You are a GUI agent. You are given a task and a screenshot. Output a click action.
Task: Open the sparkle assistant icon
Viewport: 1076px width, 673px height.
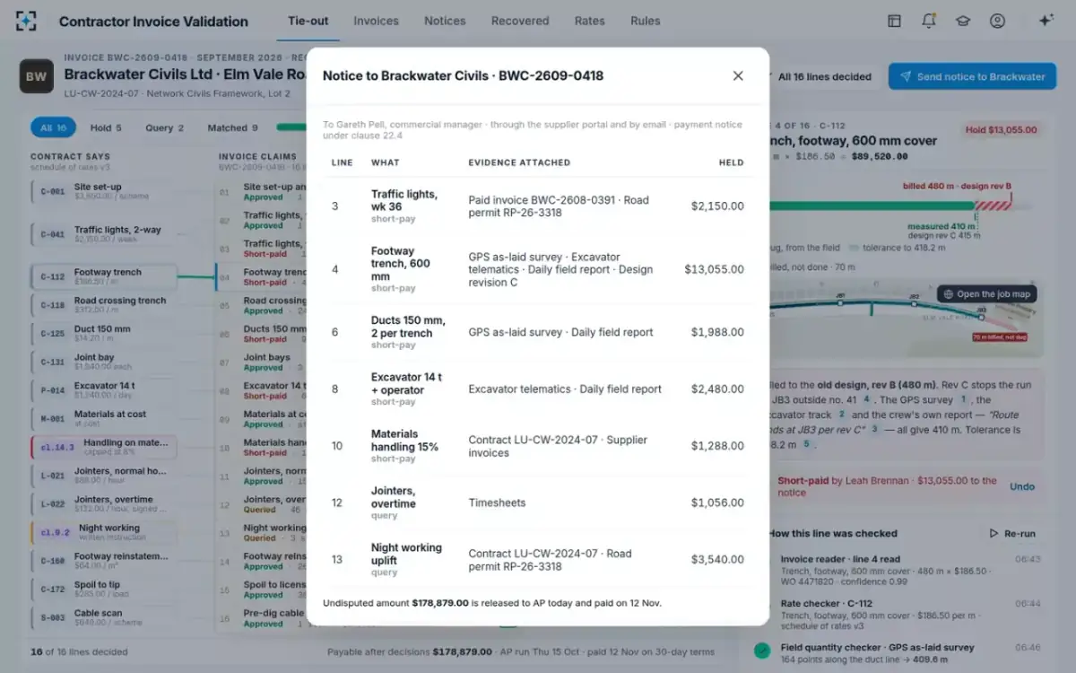point(1046,21)
